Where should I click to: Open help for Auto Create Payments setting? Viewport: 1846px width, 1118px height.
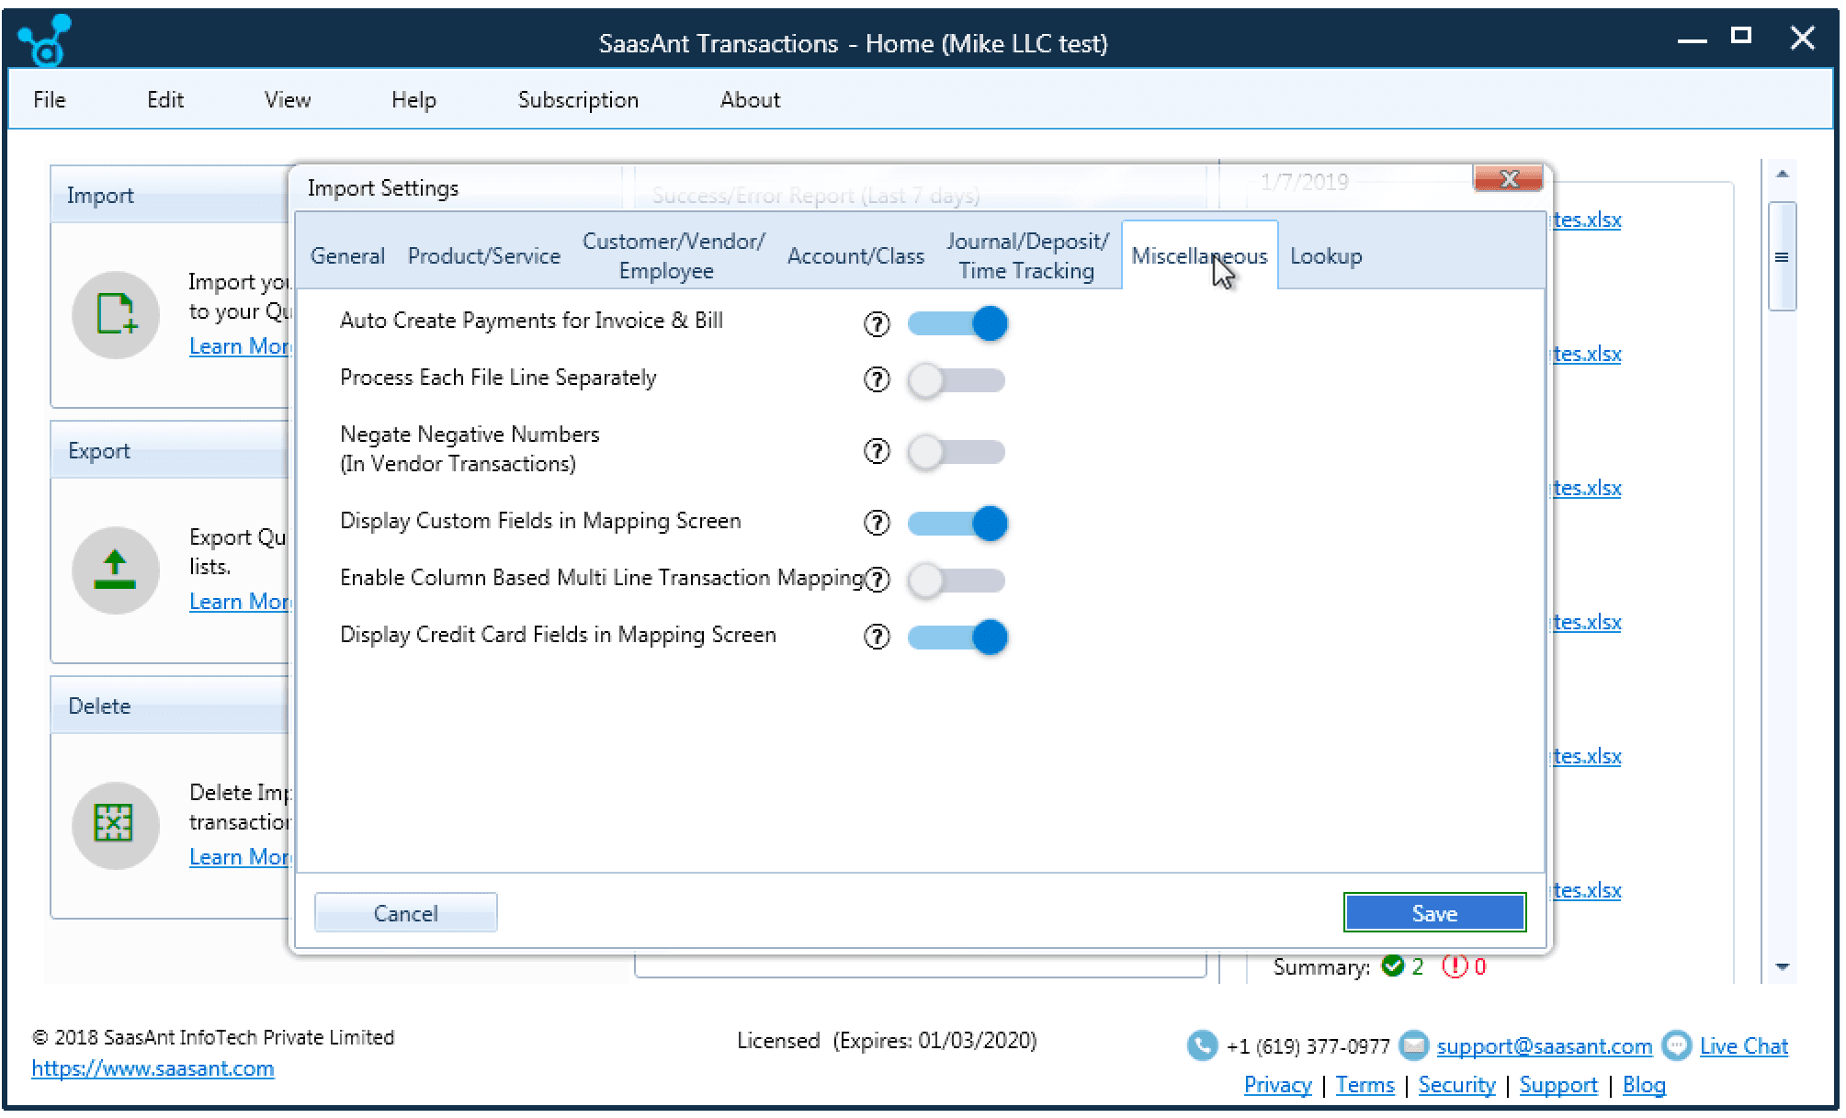click(x=877, y=323)
